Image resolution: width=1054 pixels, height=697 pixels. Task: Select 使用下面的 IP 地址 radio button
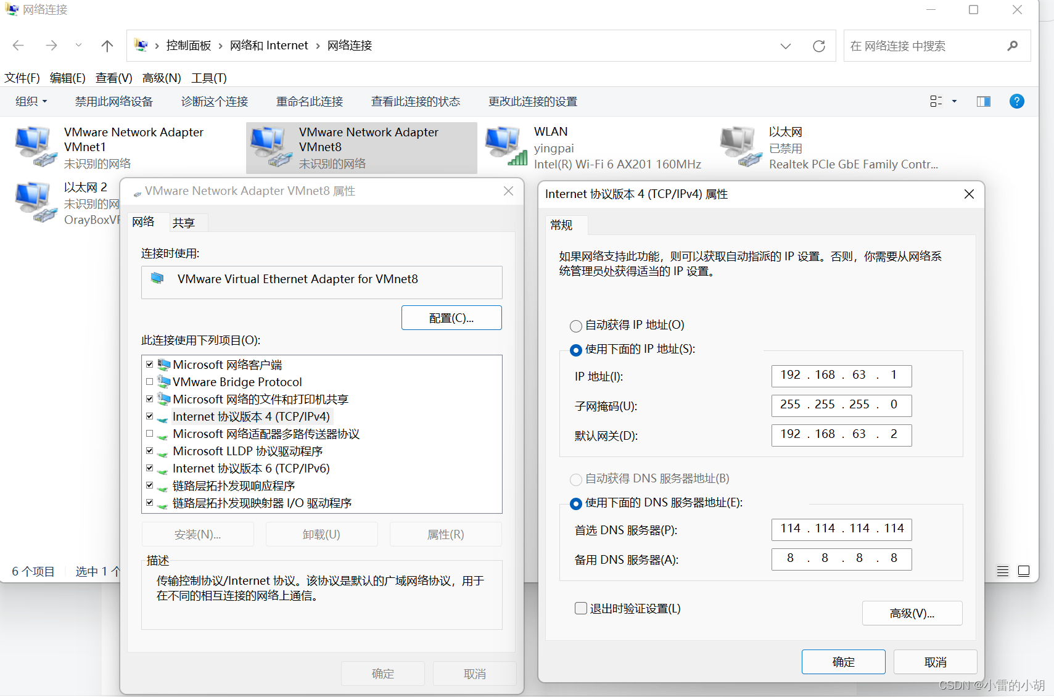pos(576,350)
